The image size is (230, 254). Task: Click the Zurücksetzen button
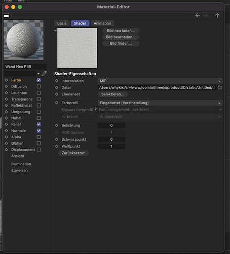[73, 153]
